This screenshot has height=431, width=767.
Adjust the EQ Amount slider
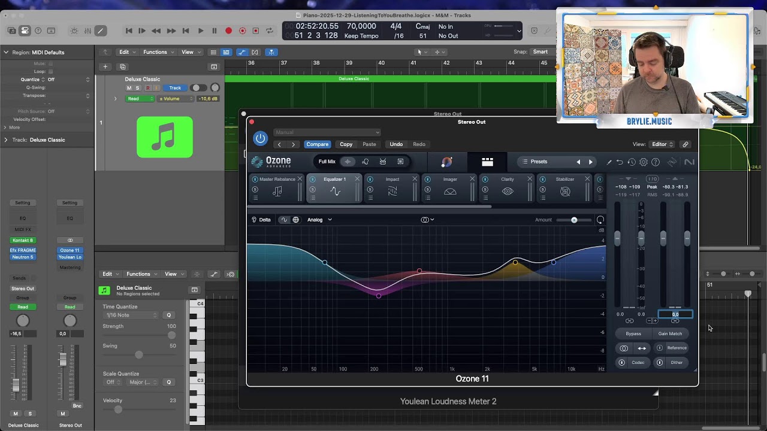[574, 220]
